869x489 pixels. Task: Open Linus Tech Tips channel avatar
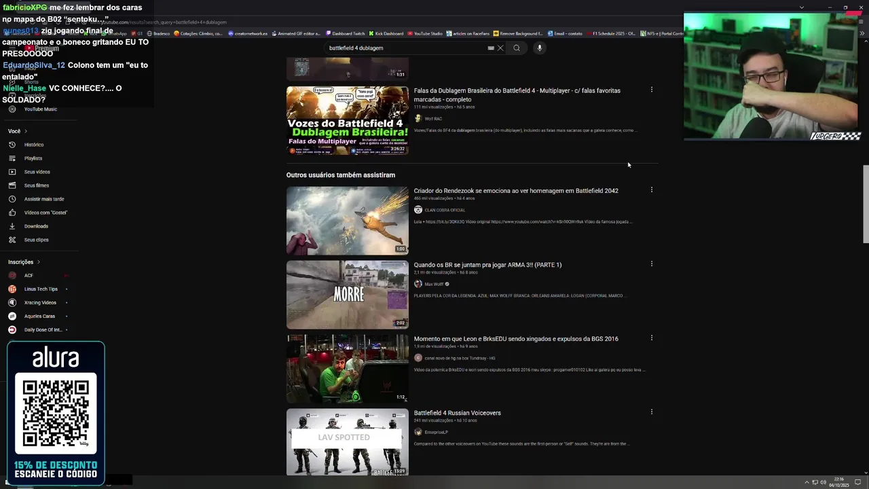coord(12,289)
